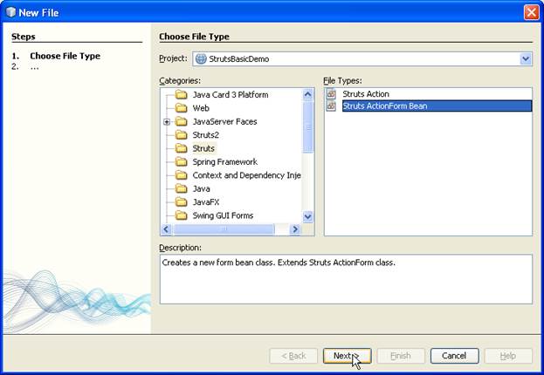Click the Finish button

(401, 356)
